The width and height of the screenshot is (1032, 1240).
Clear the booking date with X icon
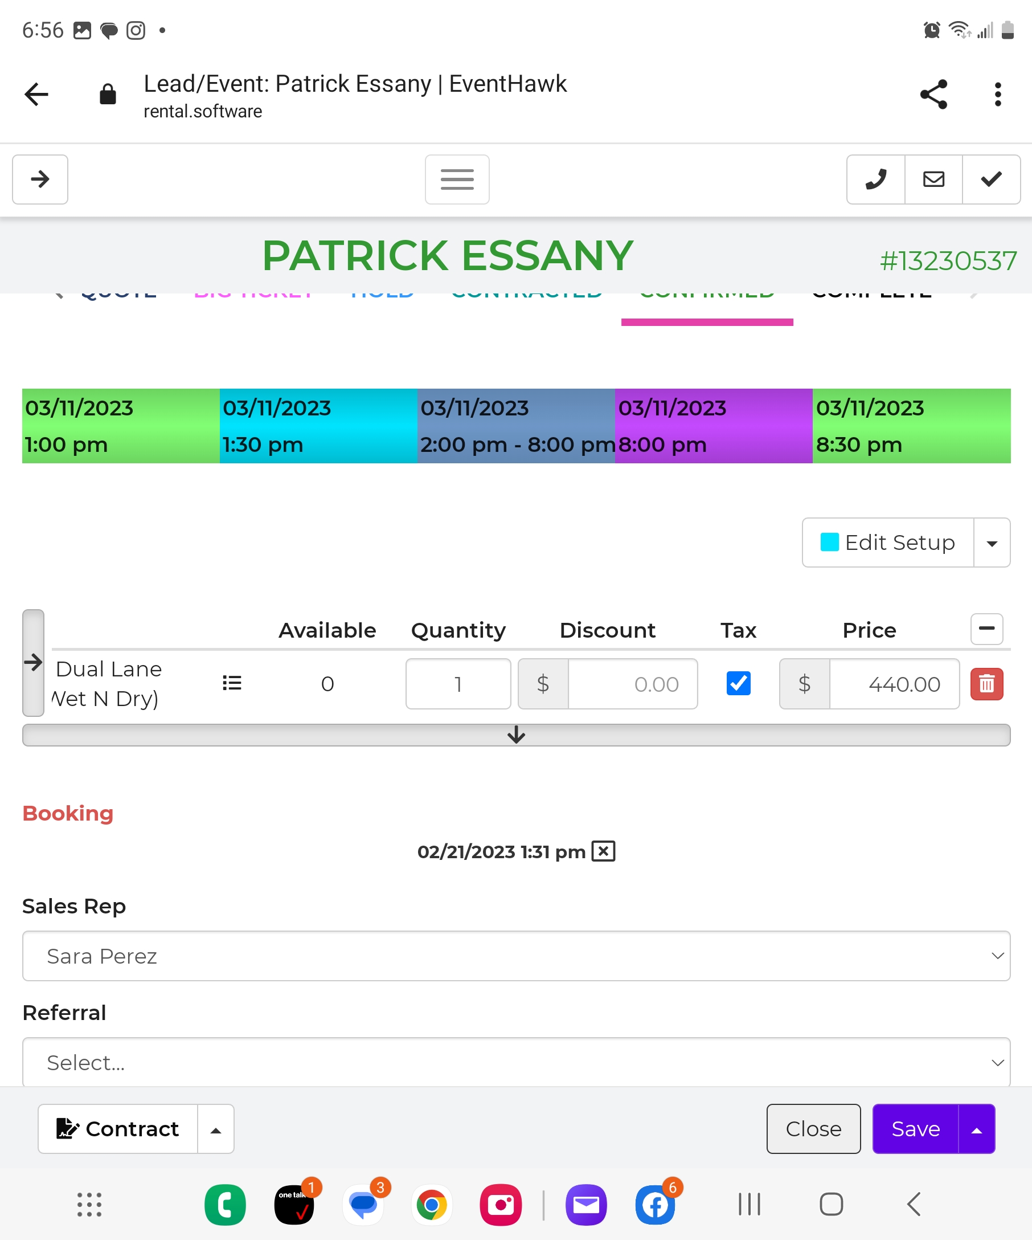(x=603, y=851)
